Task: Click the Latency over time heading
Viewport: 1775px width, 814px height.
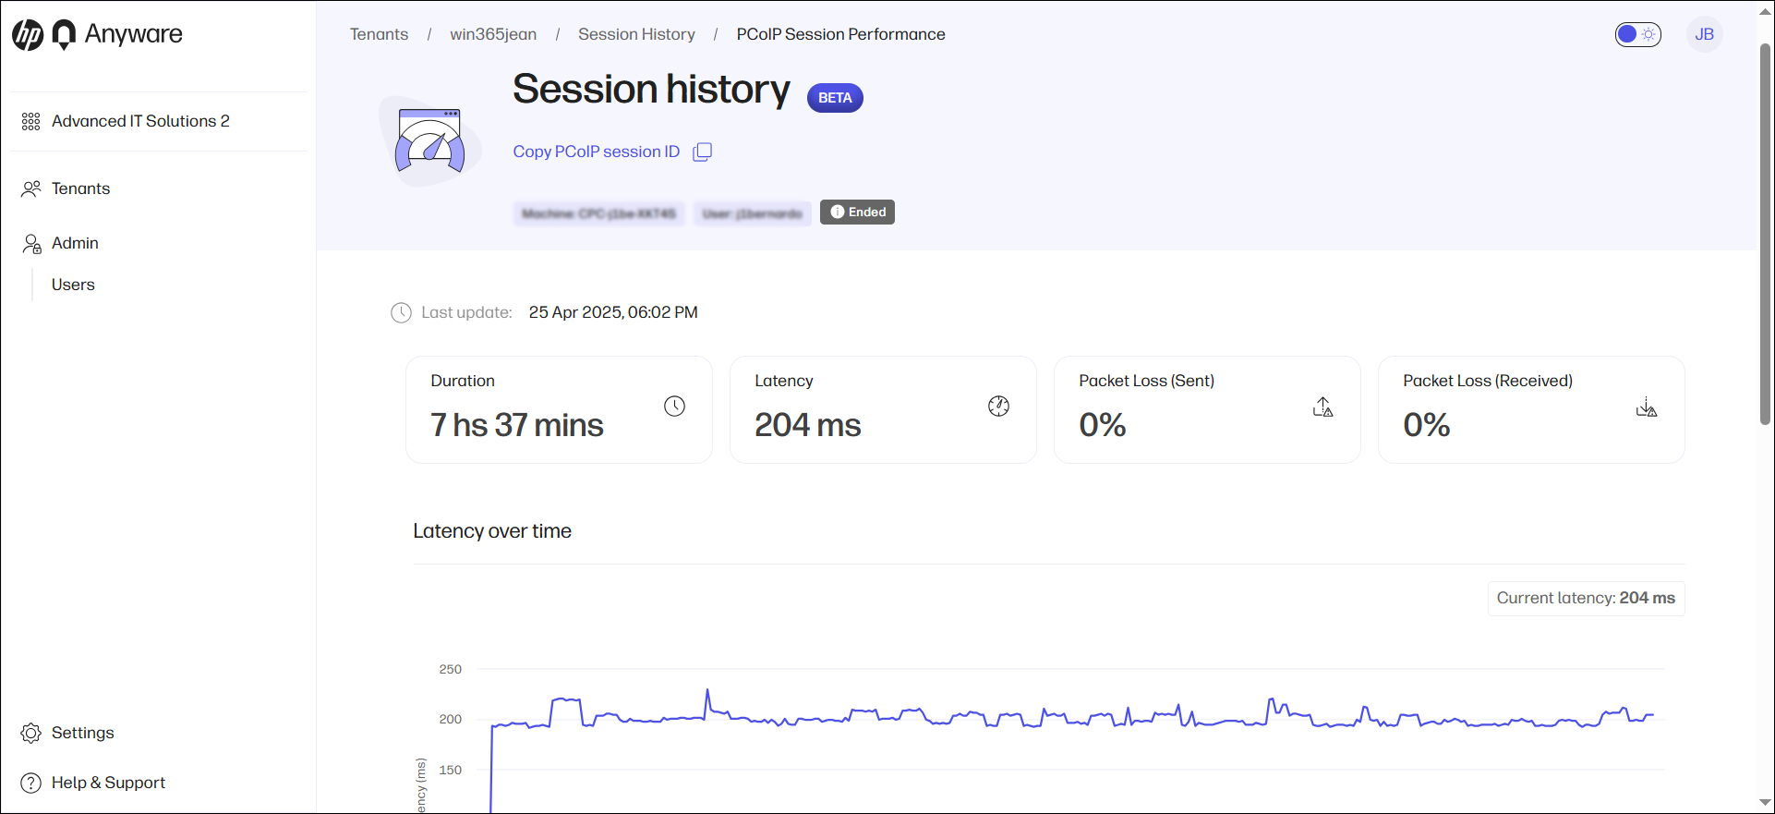Action: tap(491, 531)
